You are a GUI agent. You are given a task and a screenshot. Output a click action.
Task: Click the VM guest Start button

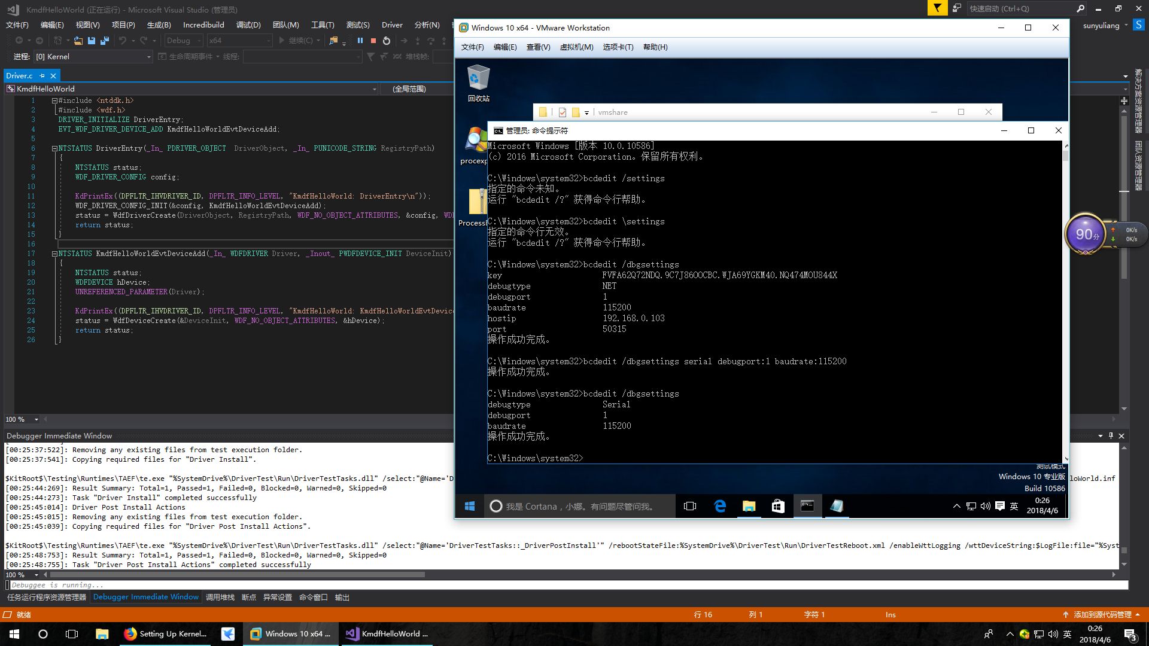point(470,506)
